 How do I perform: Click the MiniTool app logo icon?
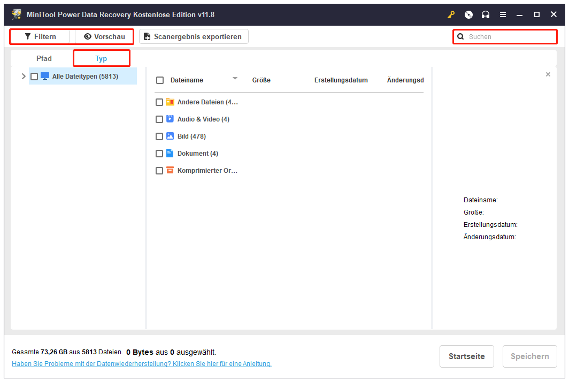tap(17, 14)
